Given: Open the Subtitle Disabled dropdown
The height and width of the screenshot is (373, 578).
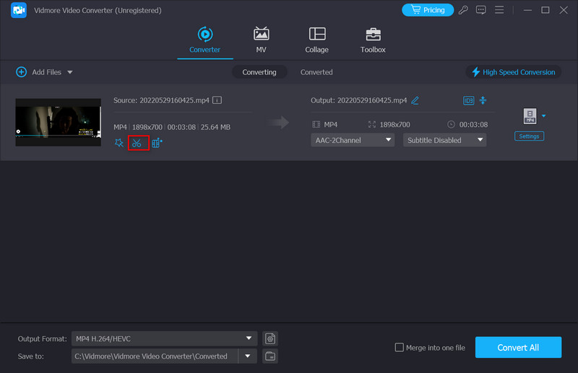Looking at the screenshot, I should click(x=444, y=140).
